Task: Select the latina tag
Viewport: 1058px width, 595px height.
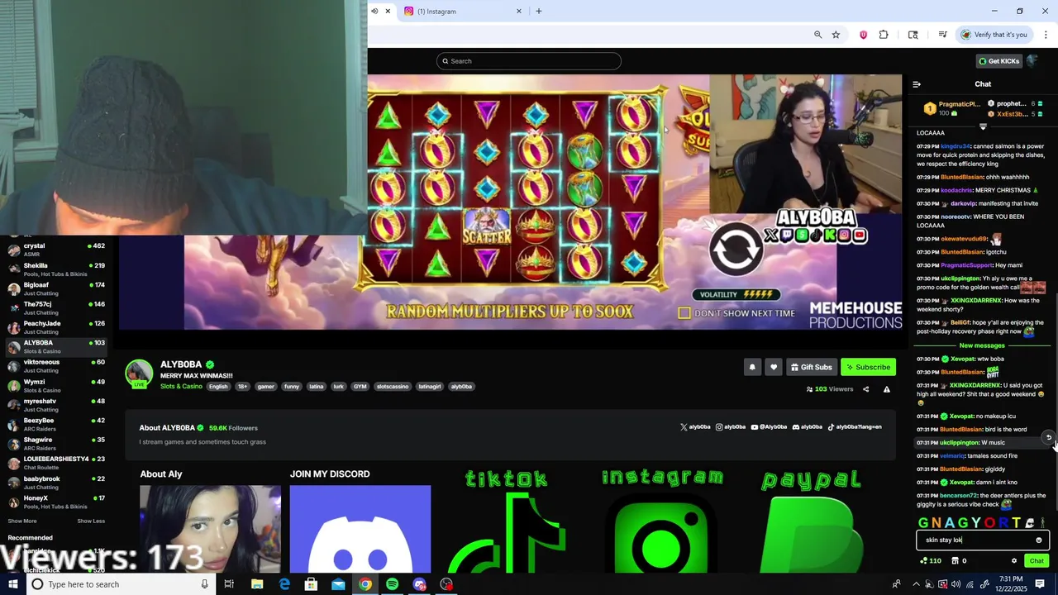Action: (317, 387)
